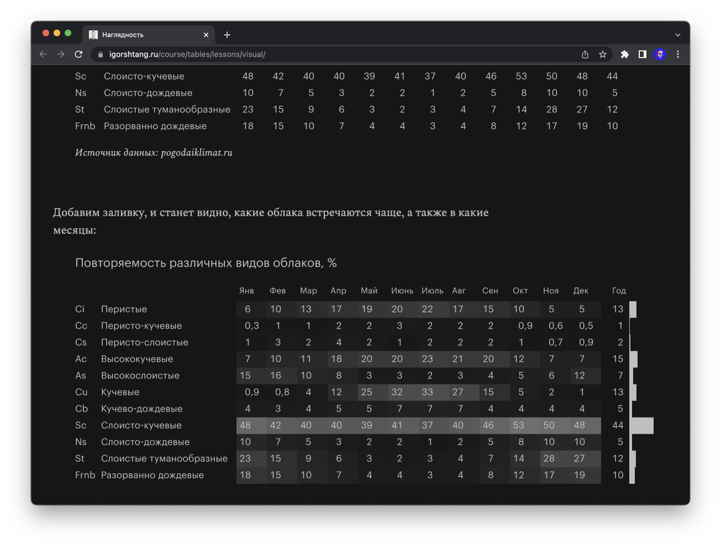Click the 'Перисто-слоистые' row label

tap(145, 343)
